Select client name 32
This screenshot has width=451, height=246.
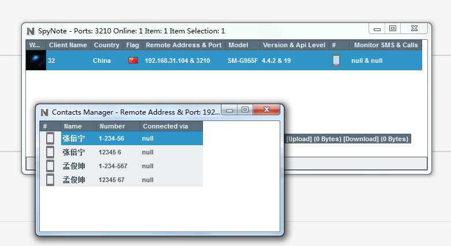[x=51, y=60]
